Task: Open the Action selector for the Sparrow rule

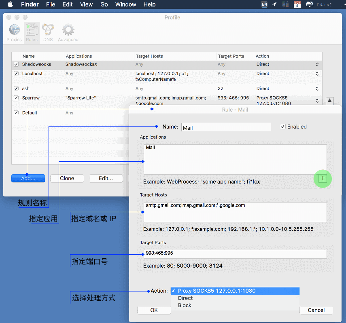Action: pos(317,100)
